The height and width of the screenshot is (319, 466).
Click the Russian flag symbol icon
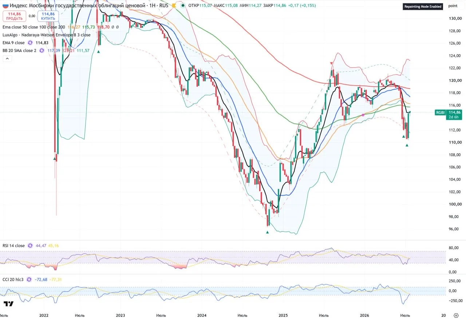click(5, 5)
